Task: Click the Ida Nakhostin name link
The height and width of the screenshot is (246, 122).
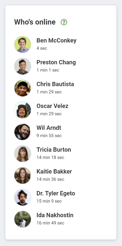Action: 55,215
